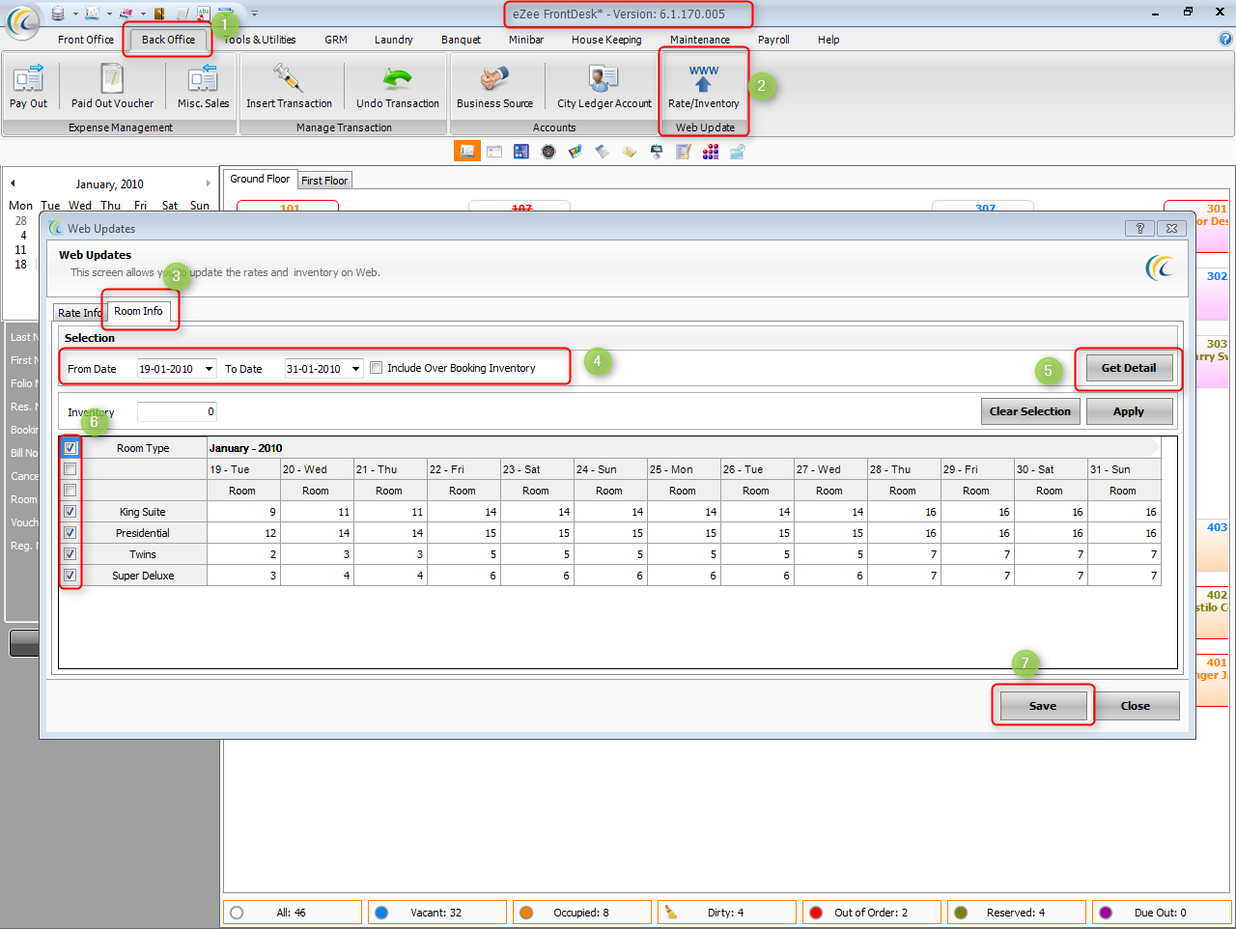Viewport: 1236px width, 929px height.
Task: Click the blue grid view toolbar icon
Action: (521, 151)
